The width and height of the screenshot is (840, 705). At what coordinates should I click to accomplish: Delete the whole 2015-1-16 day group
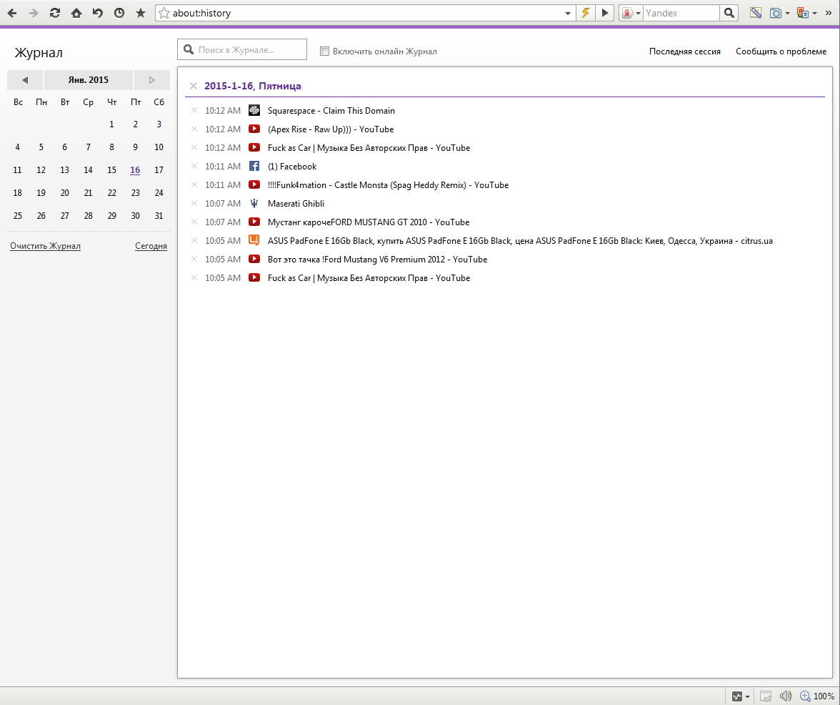coord(194,86)
